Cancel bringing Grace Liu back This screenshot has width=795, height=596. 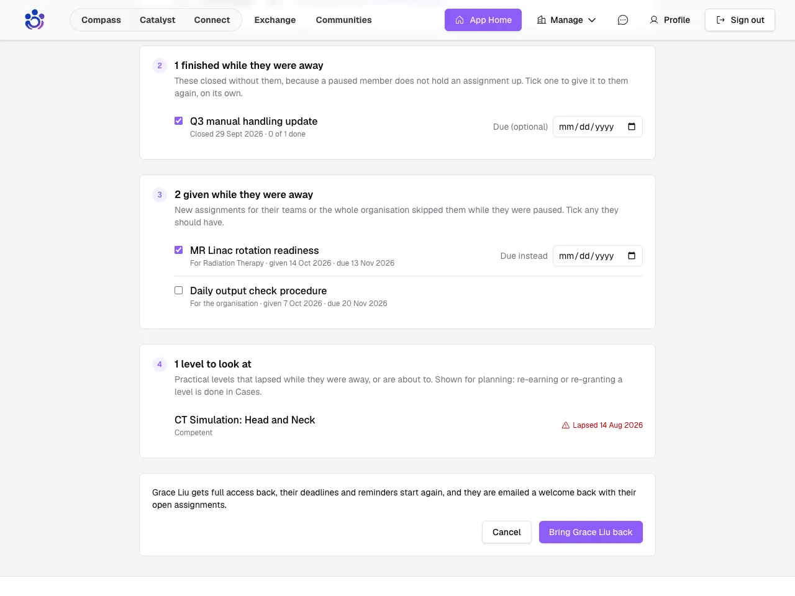[507, 532]
